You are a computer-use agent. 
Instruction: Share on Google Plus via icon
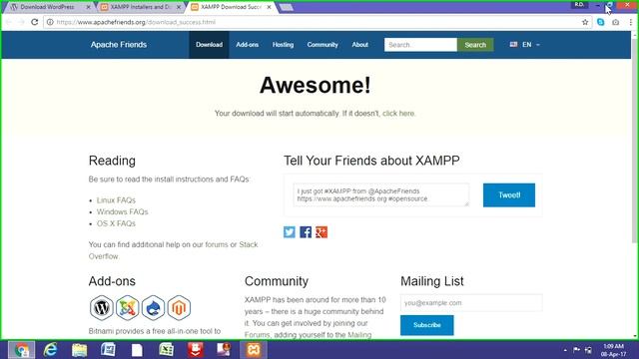(x=321, y=232)
